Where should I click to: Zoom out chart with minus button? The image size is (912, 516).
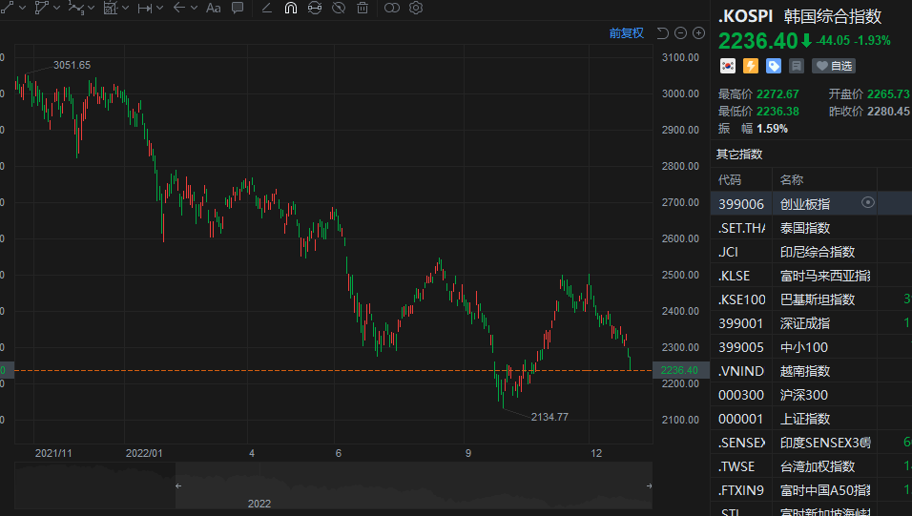tap(681, 32)
